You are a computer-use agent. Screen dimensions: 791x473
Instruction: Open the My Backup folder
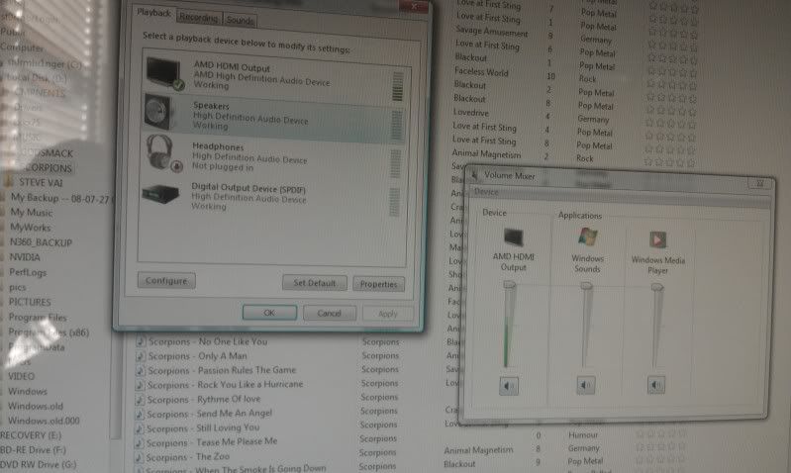(59, 198)
